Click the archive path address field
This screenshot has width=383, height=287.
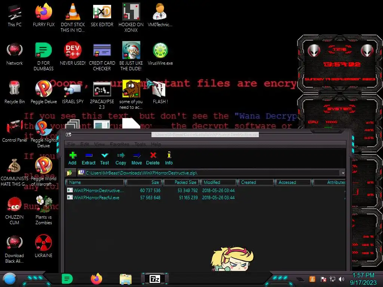coord(209,173)
